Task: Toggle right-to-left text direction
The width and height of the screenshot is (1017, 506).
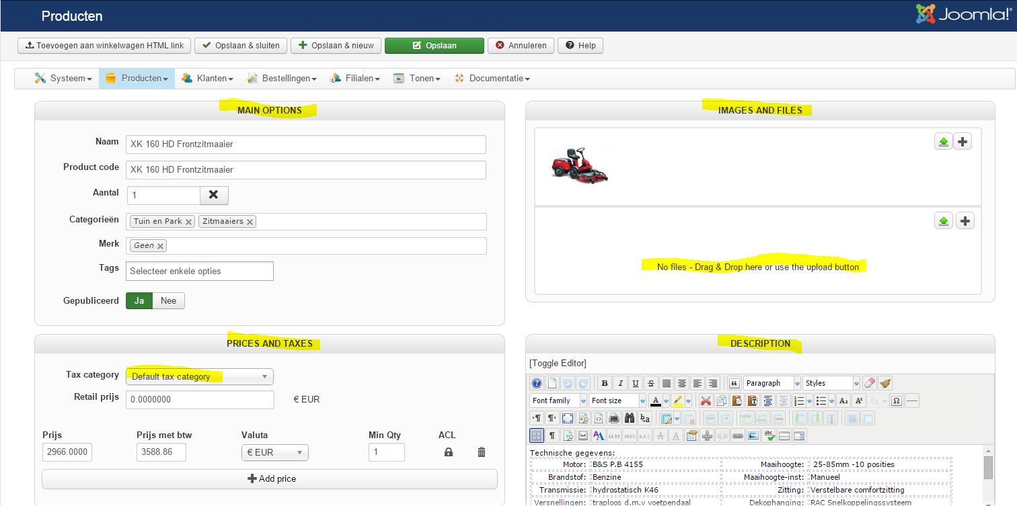Action: click(x=552, y=418)
